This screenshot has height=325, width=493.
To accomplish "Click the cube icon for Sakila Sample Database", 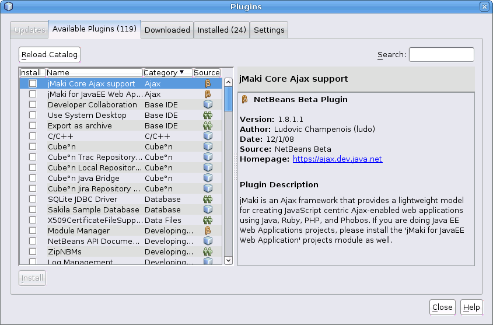I will 208,209.
